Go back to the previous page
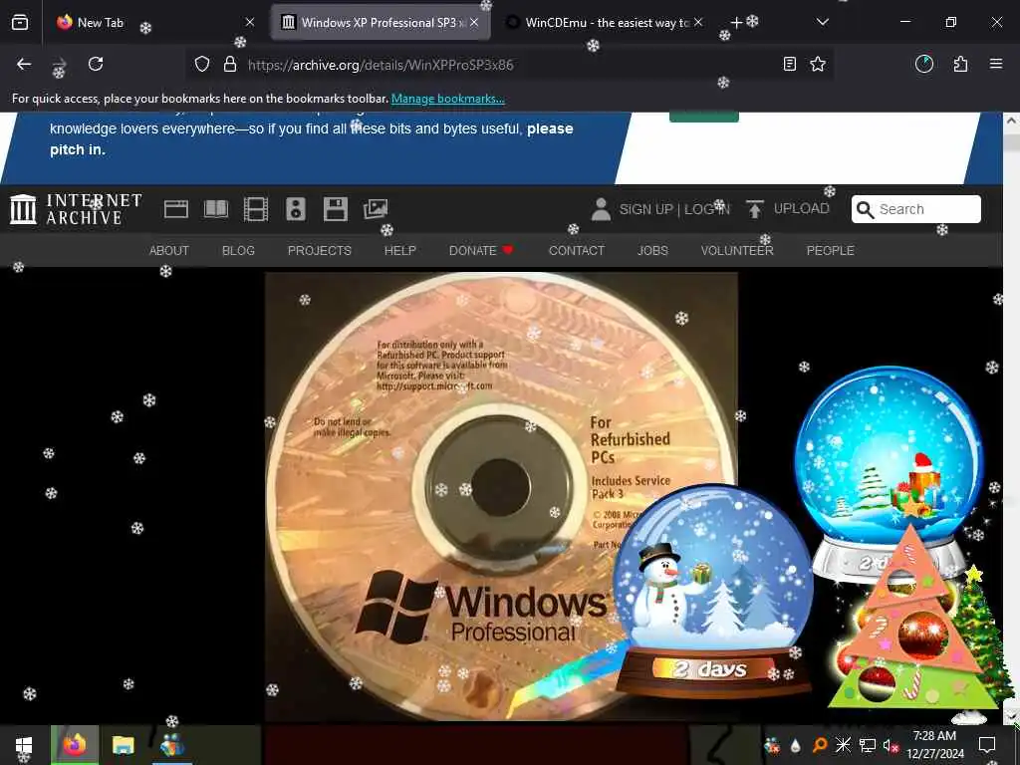 [24, 64]
